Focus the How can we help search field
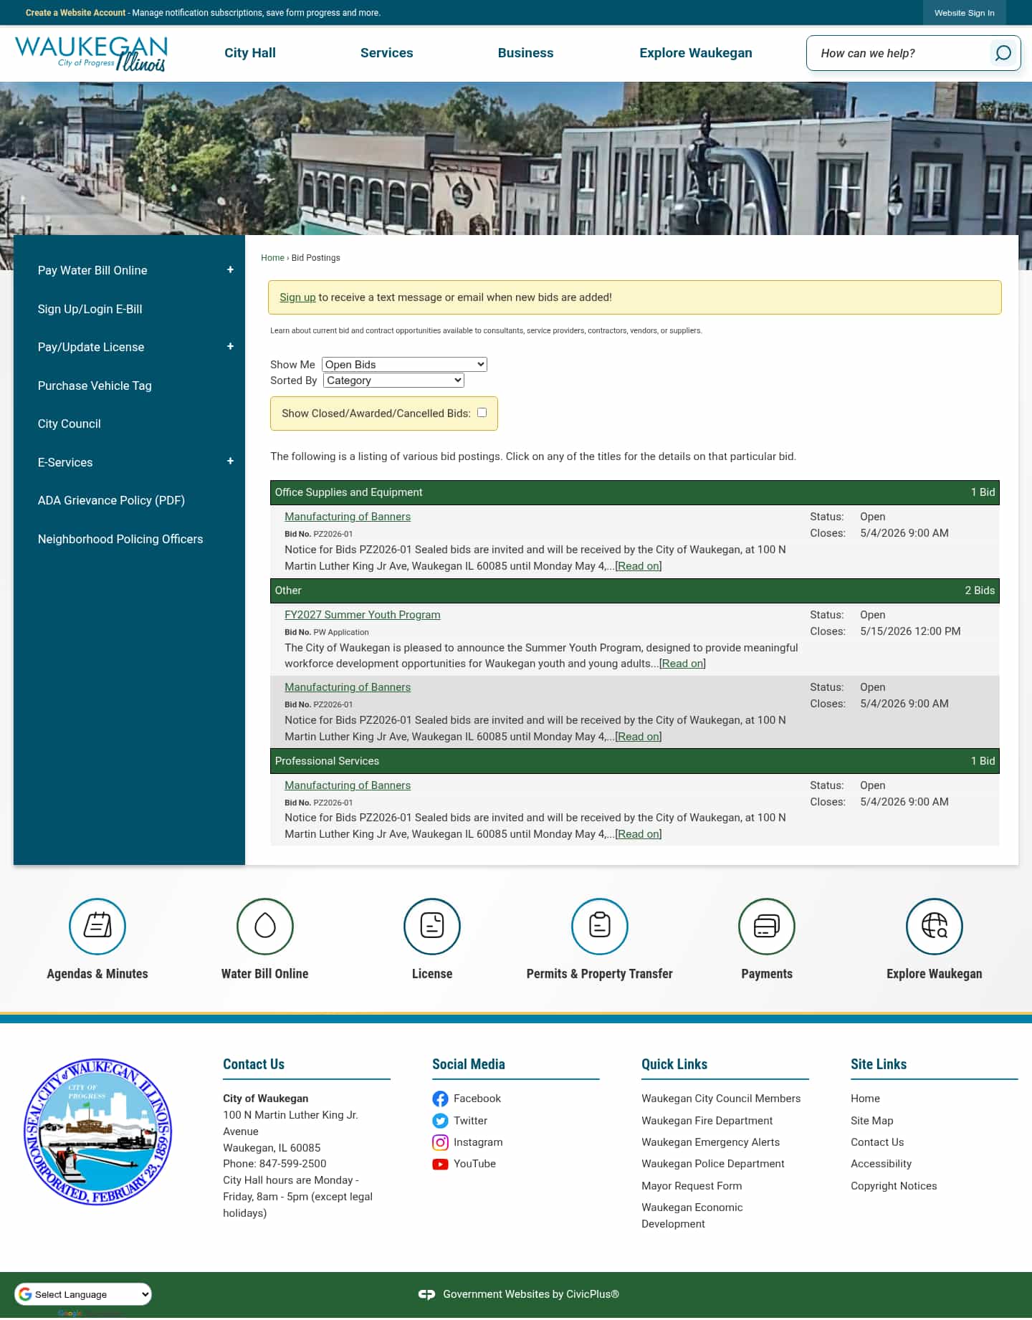 click(x=899, y=53)
